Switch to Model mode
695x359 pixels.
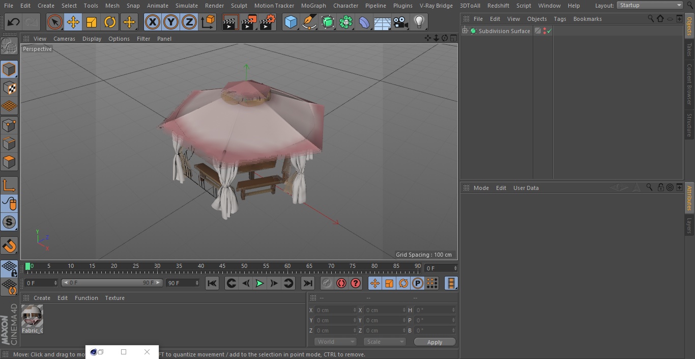pyautogui.click(x=9, y=69)
